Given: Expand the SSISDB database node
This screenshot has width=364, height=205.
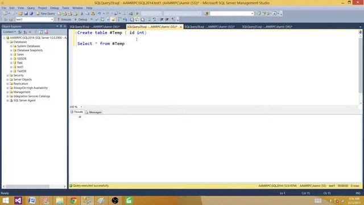Looking at the screenshot, I should tap(11, 59).
